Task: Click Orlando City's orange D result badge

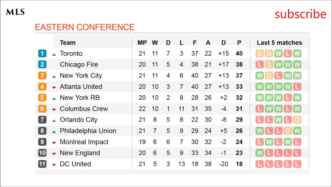Action: [x=297, y=120]
